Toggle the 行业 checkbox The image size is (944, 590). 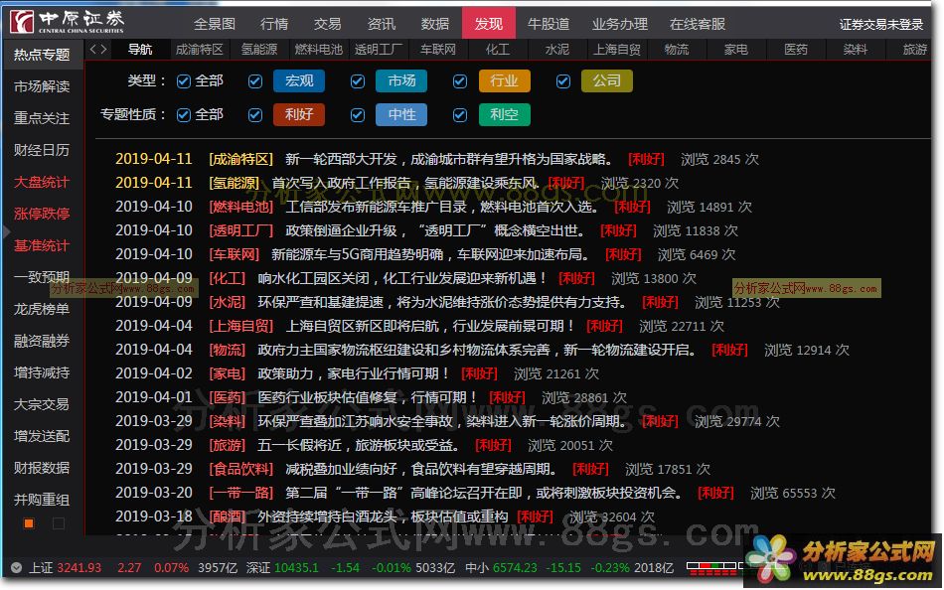460,81
